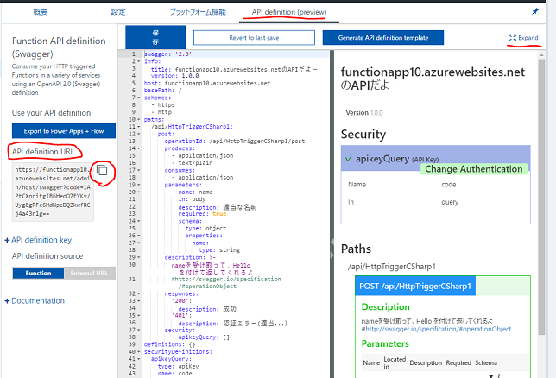The width and height of the screenshot is (556, 378).
Task: Click the host: line in the editor
Action: coord(207,83)
